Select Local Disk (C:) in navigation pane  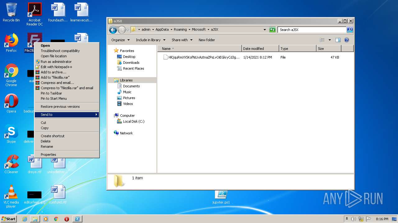[133, 121]
